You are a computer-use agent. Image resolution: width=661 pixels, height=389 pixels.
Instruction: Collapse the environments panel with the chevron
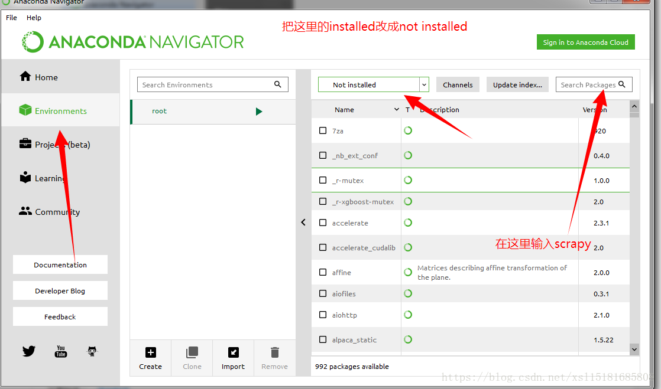303,223
